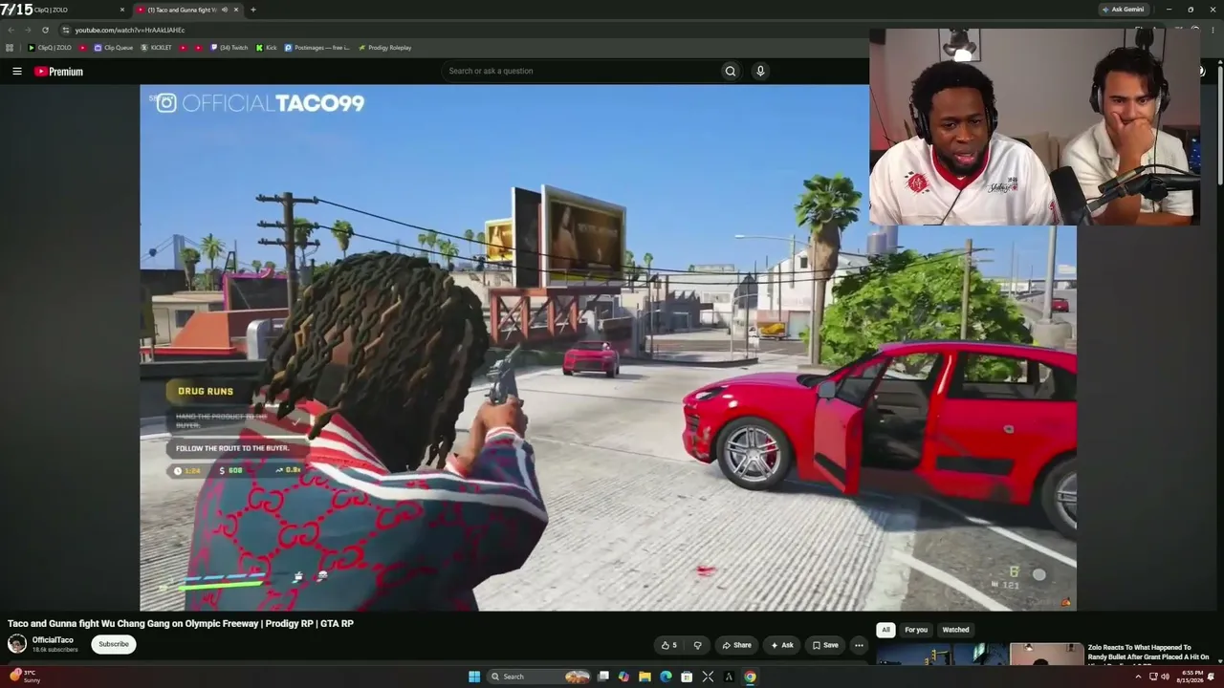The image size is (1224, 688).
Task: Open the browser apps grid shortcut
Action: pos(11,48)
